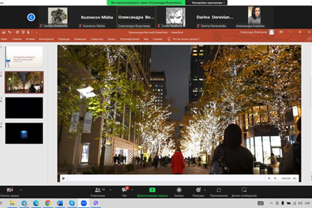
Task: Open Skype from taskbar
Action: tap(72, 203)
